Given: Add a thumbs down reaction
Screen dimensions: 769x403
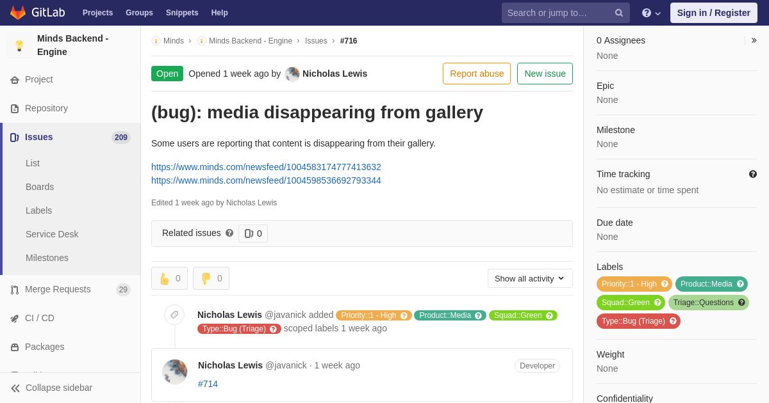Looking at the screenshot, I should 211,278.
